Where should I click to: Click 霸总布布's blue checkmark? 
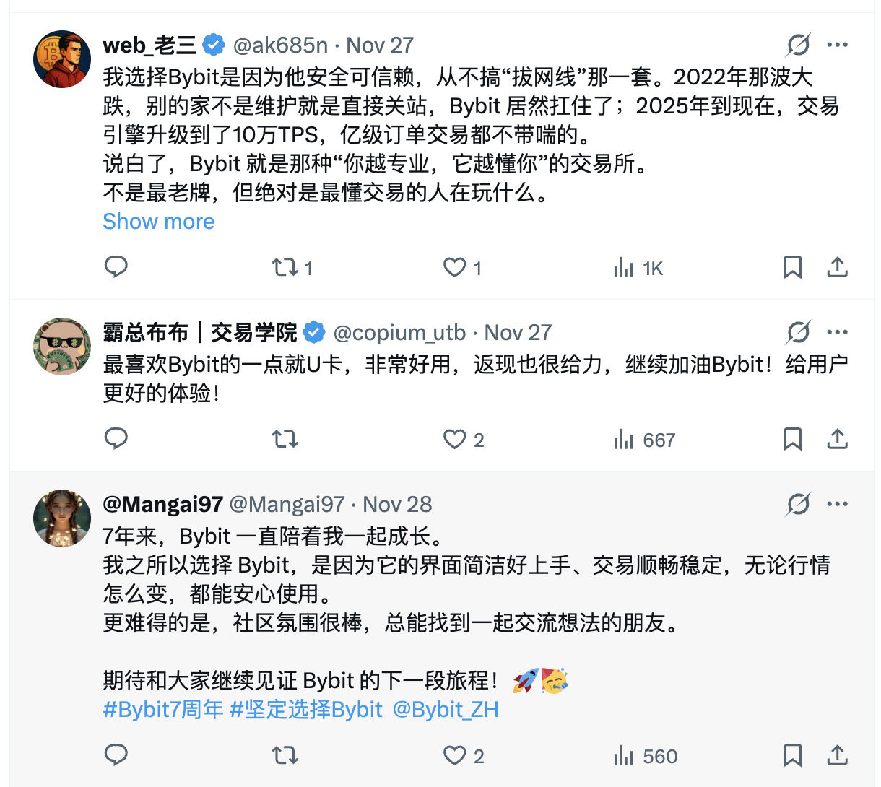[x=313, y=332]
